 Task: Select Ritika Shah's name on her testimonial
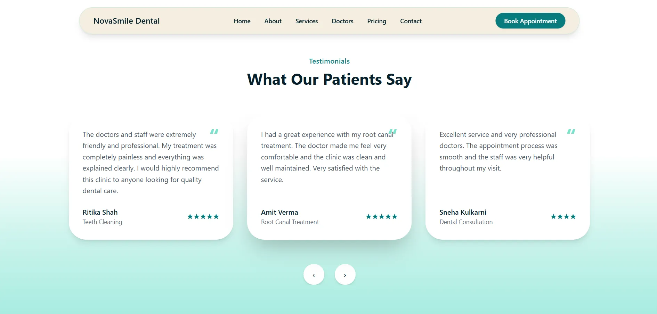(x=100, y=212)
